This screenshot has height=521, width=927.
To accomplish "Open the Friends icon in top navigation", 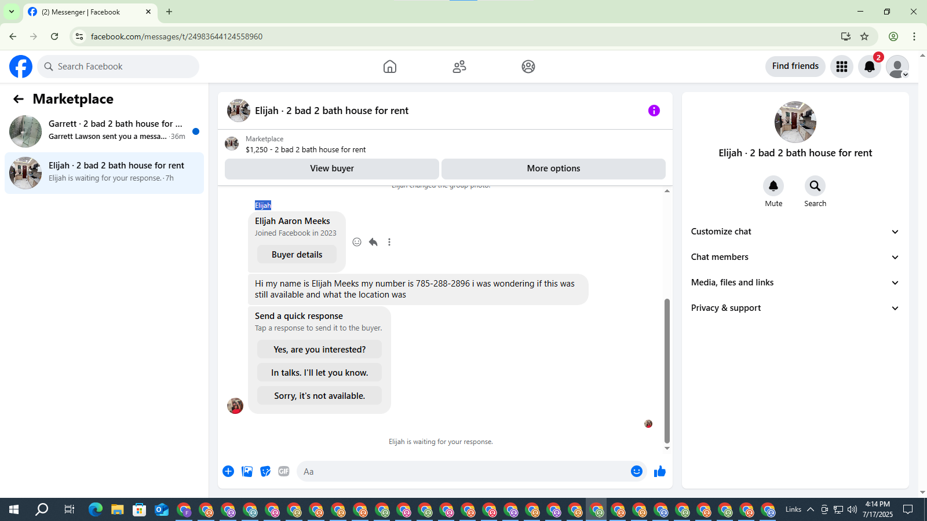I will click(x=459, y=67).
